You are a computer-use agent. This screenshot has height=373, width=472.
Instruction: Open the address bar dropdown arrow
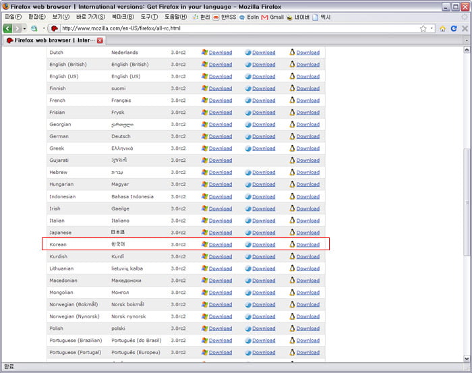pos(432,28)
